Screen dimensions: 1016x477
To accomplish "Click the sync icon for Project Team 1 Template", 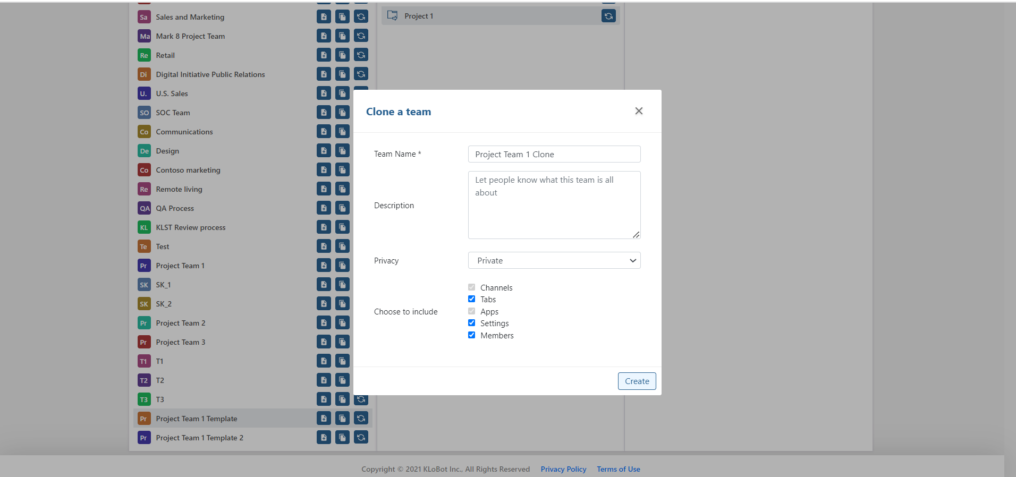I will coord(361,419).
